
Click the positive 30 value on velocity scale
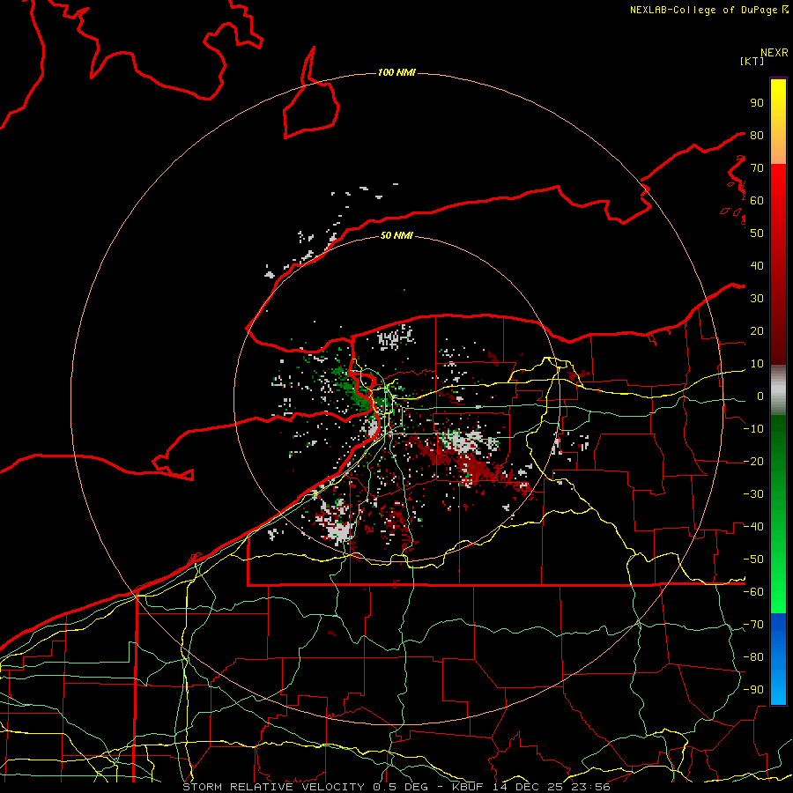757,299
